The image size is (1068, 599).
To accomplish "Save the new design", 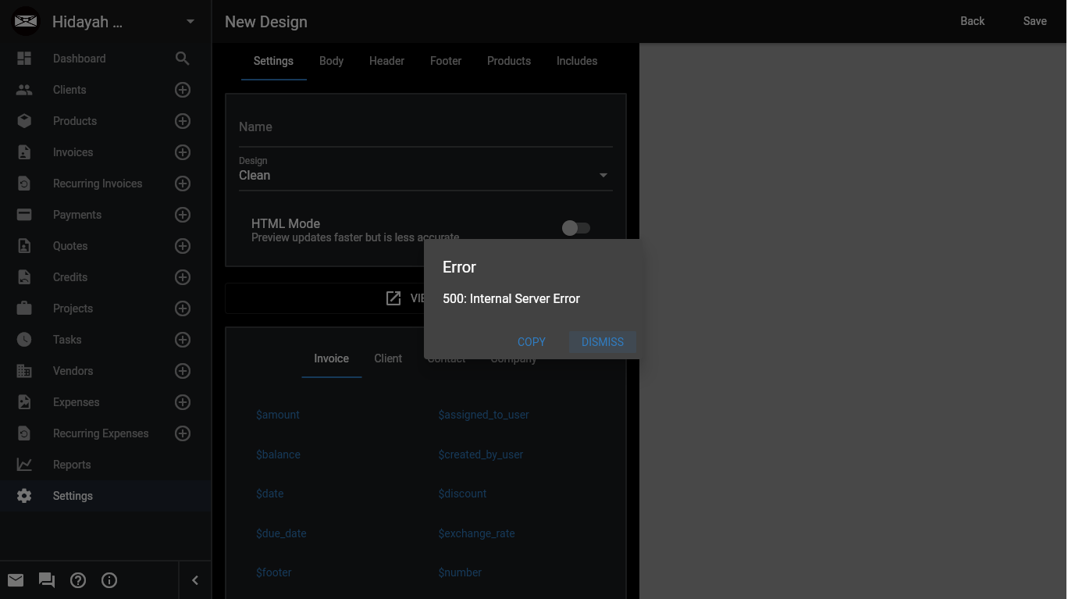I will 1035,21.
